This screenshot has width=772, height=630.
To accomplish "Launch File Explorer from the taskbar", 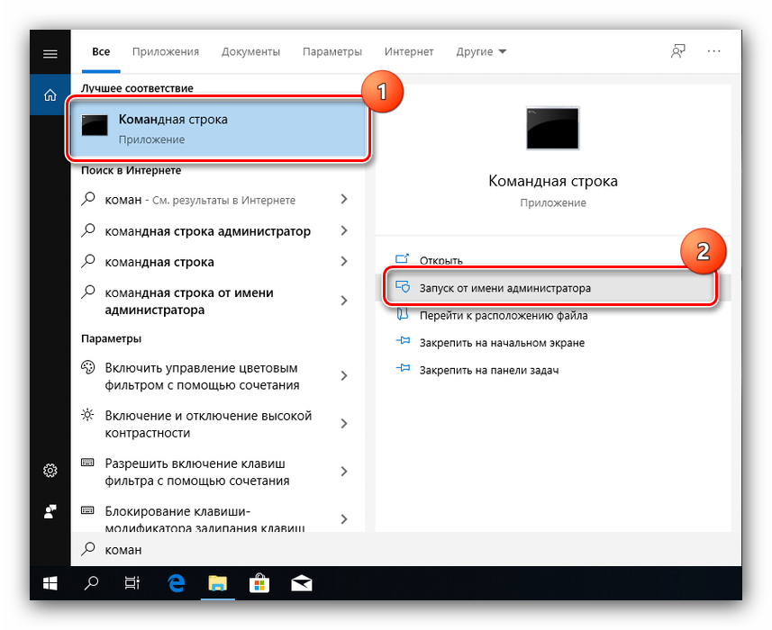I will click(216, 583).
